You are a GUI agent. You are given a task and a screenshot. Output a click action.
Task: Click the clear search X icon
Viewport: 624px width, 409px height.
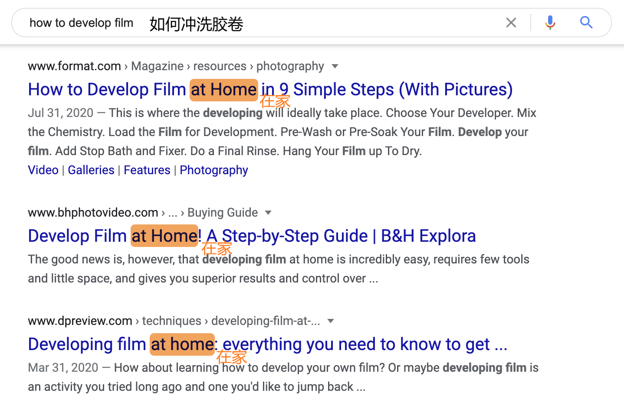pos(511,23)
